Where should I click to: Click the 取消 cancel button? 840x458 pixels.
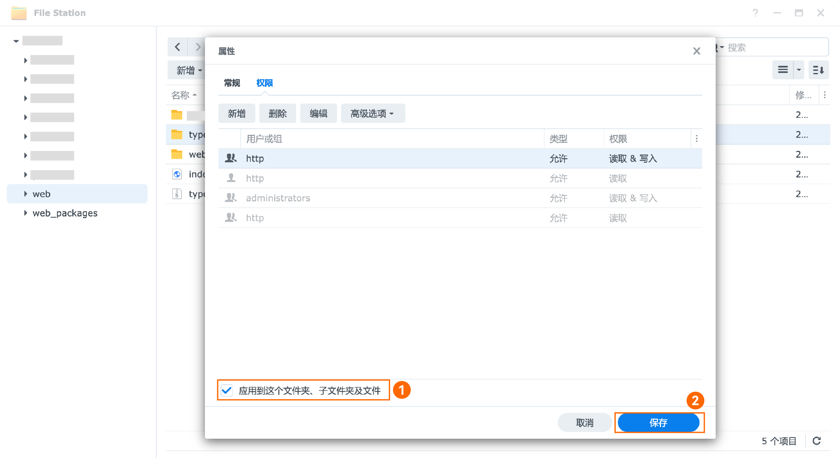pos(584,423)
